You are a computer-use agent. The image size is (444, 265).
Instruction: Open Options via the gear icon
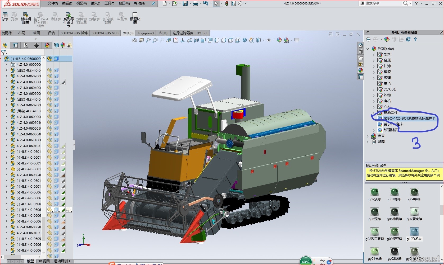pyautogui.click(x=240, y=3)
